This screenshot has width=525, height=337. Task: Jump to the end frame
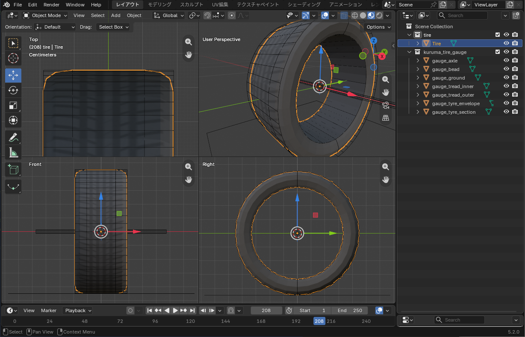pos(192,310)
